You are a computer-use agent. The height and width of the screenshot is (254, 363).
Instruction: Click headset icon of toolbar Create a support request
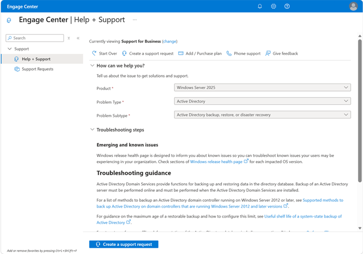(x=124, y=54)
